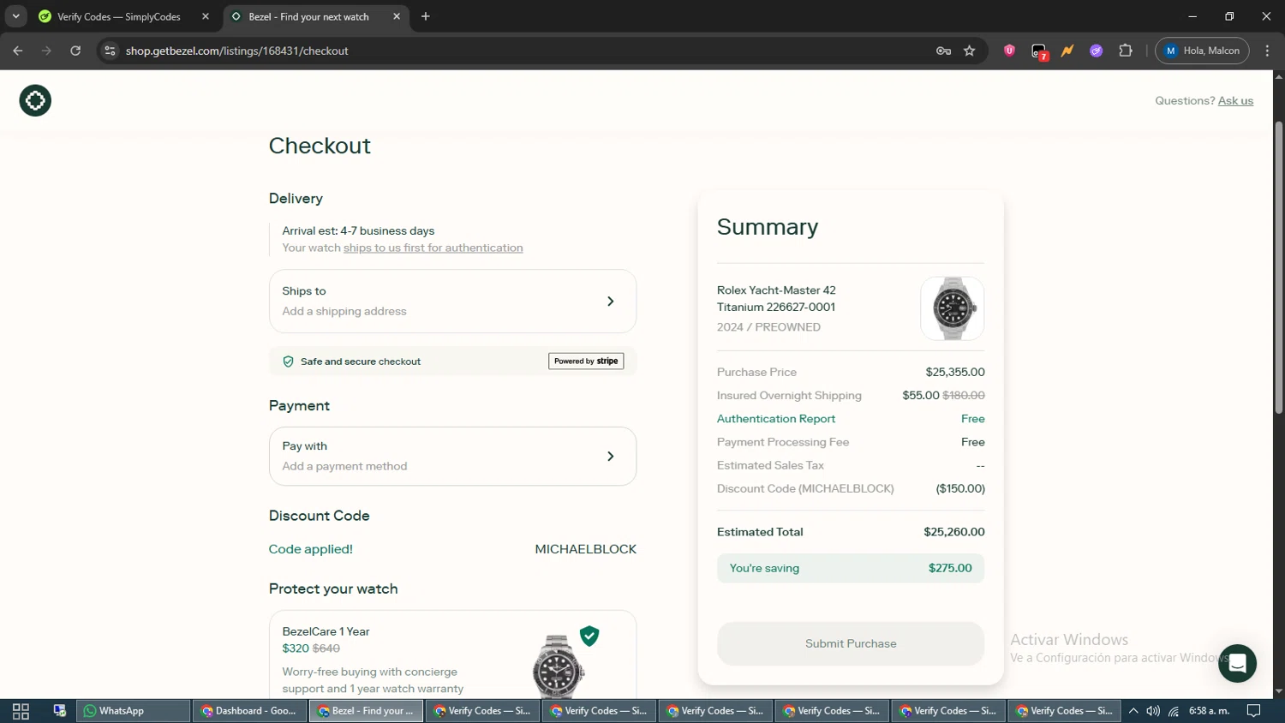Viewport: 1285px width, 723px height.
Task: Expand the Ships to address row
Action: [452, 302]
